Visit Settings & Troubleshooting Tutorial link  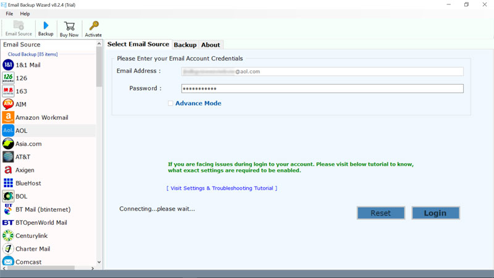pyautogui.click(x=222, y=188)
